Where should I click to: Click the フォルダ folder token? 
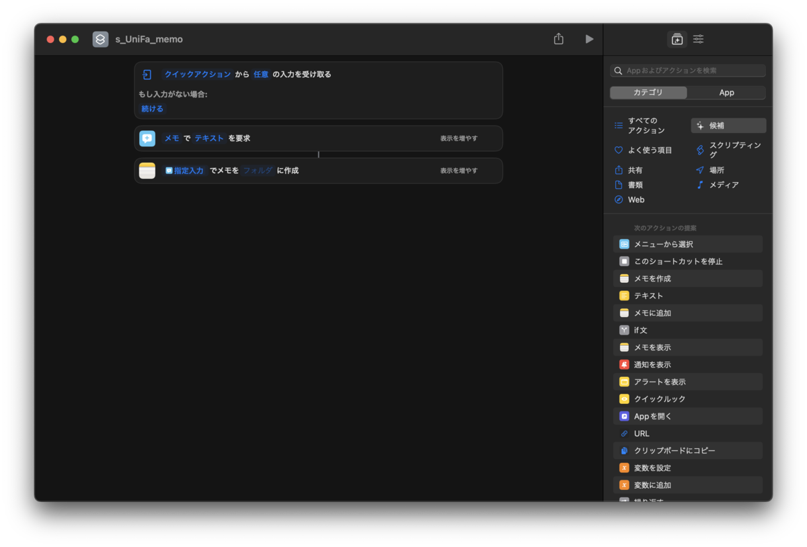coord(258,171)
